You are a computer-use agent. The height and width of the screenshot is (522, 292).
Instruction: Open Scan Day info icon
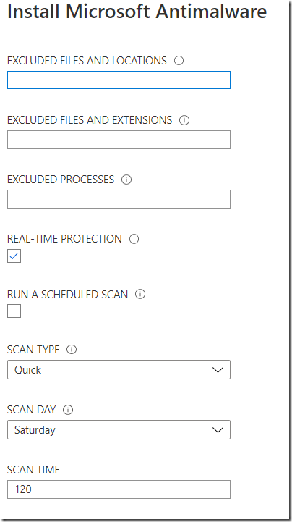point(68,410)
